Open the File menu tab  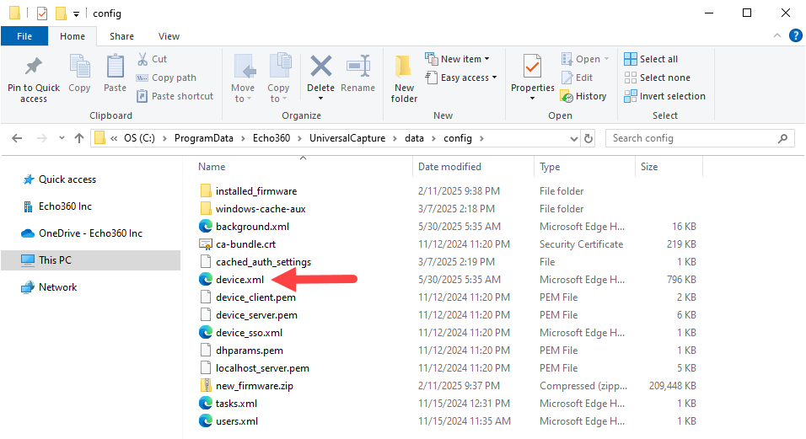[24, 36]
